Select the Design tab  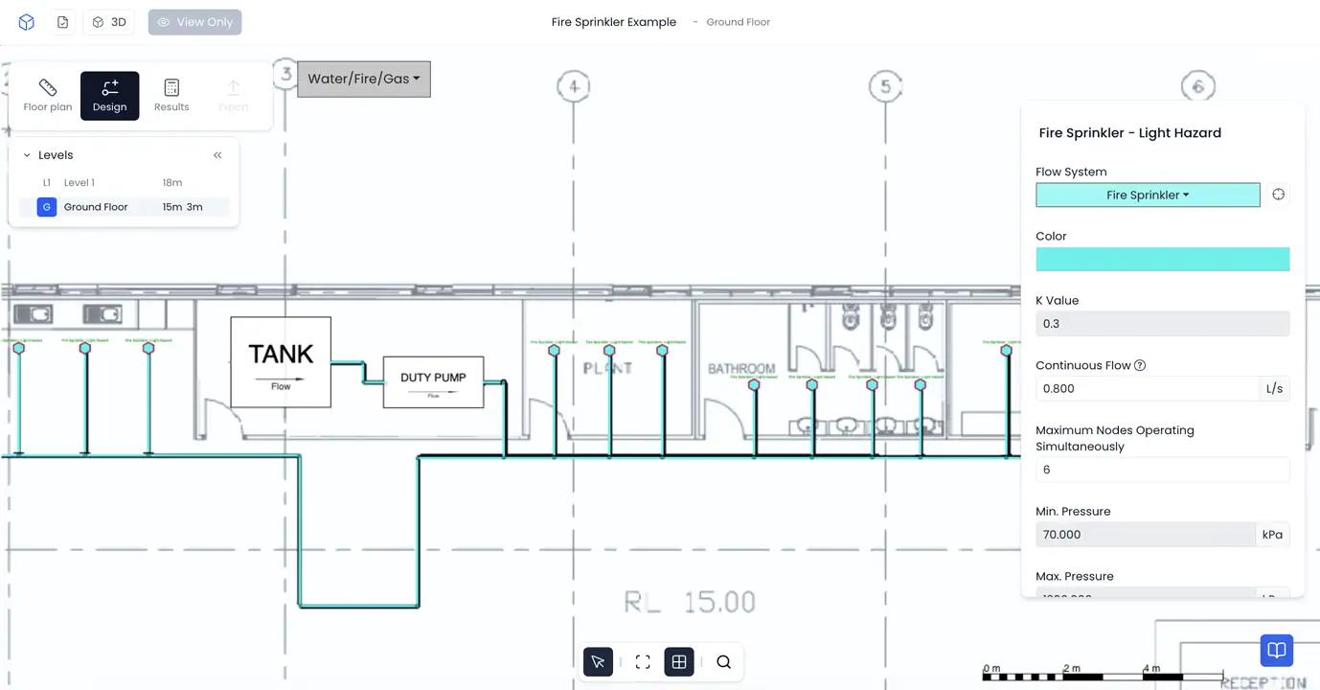109,96
